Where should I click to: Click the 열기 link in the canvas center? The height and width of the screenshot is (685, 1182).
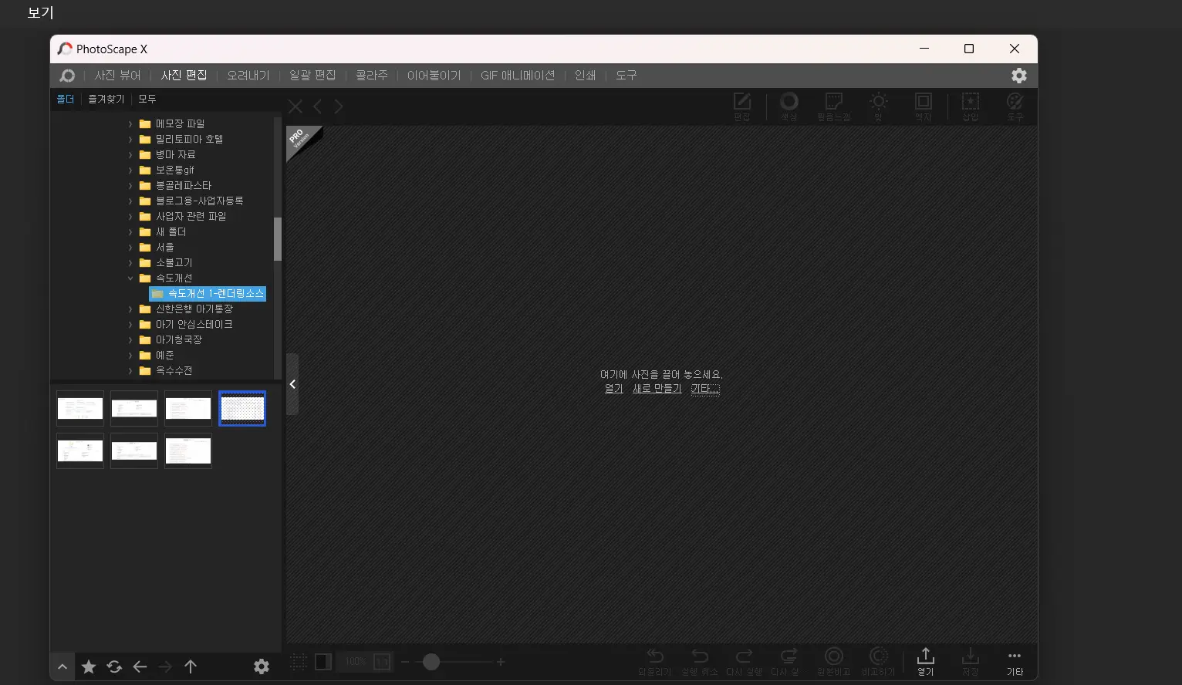[x=613, y=389]
